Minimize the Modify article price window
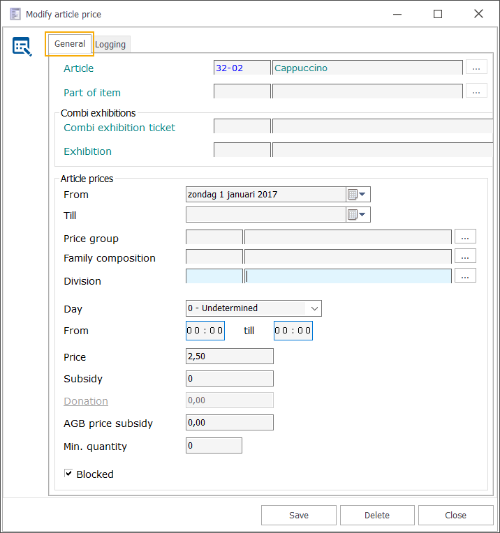This screenshot has width=500, height=533. 397,14
